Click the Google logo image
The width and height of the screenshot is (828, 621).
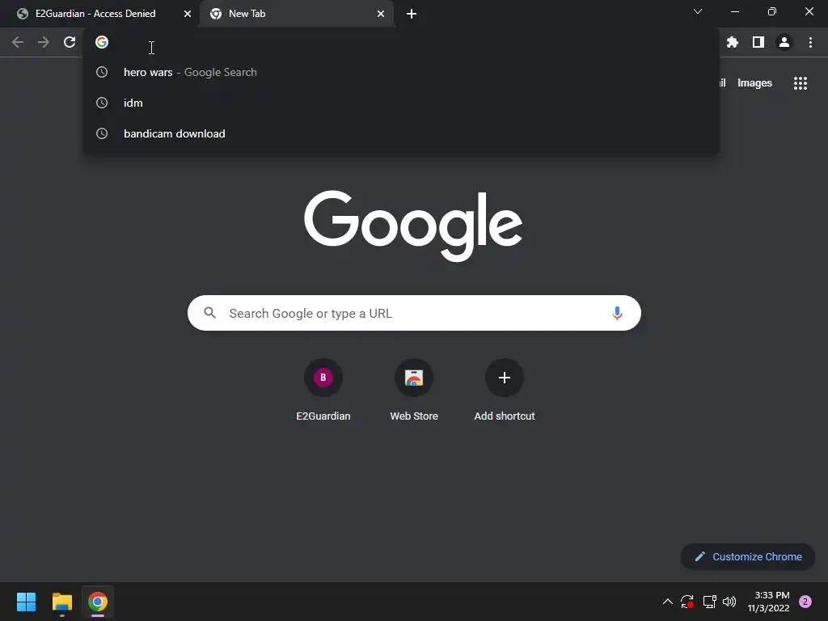(413, 226)
